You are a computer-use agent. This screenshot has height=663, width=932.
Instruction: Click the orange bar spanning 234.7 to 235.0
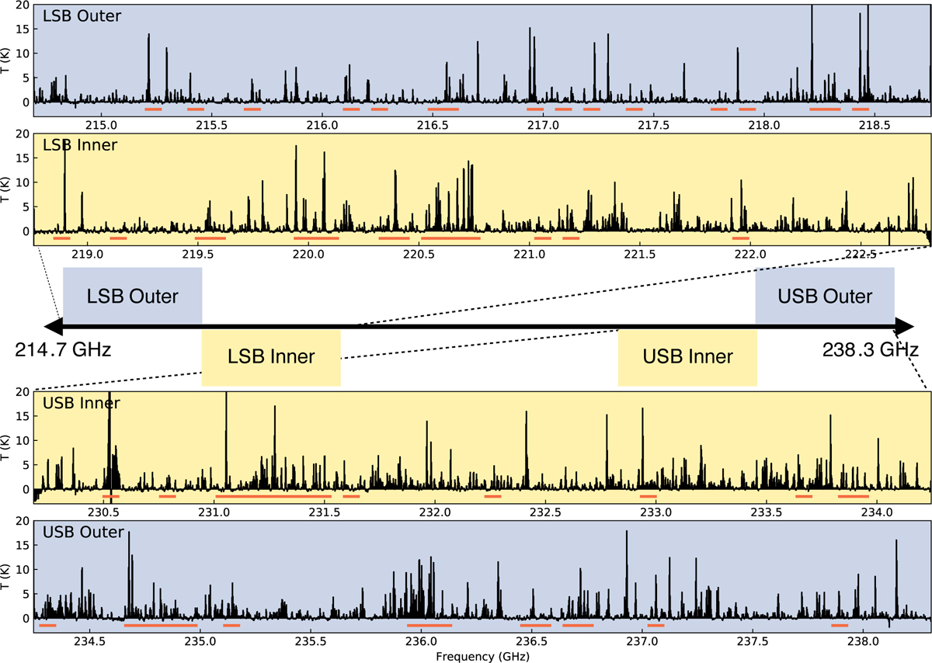[x=161, y=624]
